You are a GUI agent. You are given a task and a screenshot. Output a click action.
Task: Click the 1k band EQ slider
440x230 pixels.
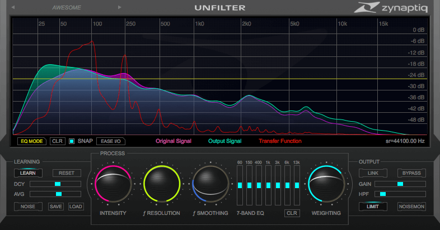coord(268,185)
